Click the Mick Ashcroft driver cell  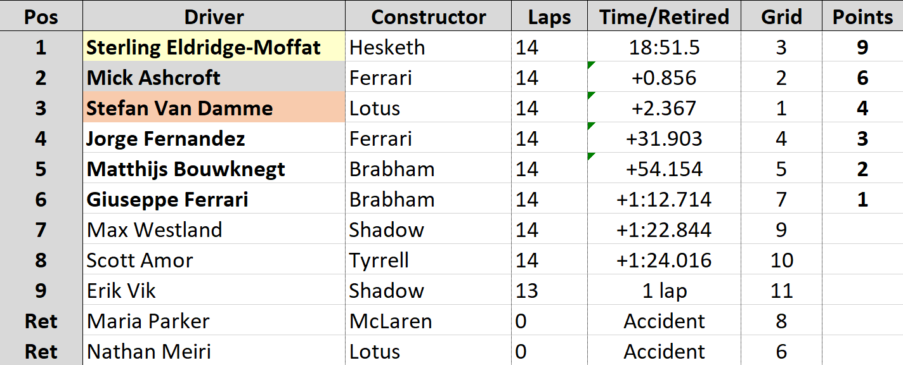(x=214, y=78)
